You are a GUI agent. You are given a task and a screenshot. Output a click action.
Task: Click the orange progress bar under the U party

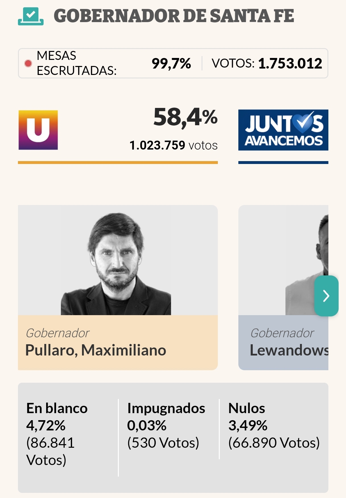[x=118, y=163]
